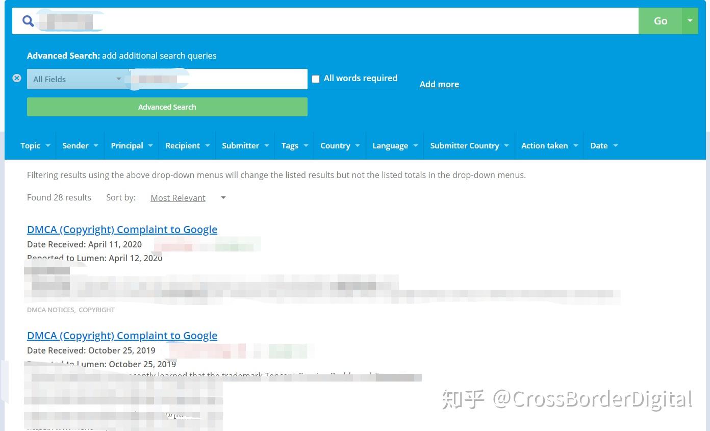The height and width of the screenshot is (431, 710).
Task: Select 'Date Received: April 11, 2020' text
Action: pos(84,244)
